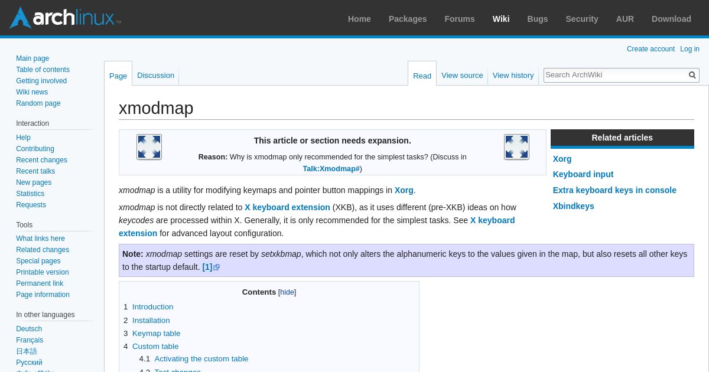Go to Forums in top navigation
This screenshot has width=709, height=372.
click(460, 19)
